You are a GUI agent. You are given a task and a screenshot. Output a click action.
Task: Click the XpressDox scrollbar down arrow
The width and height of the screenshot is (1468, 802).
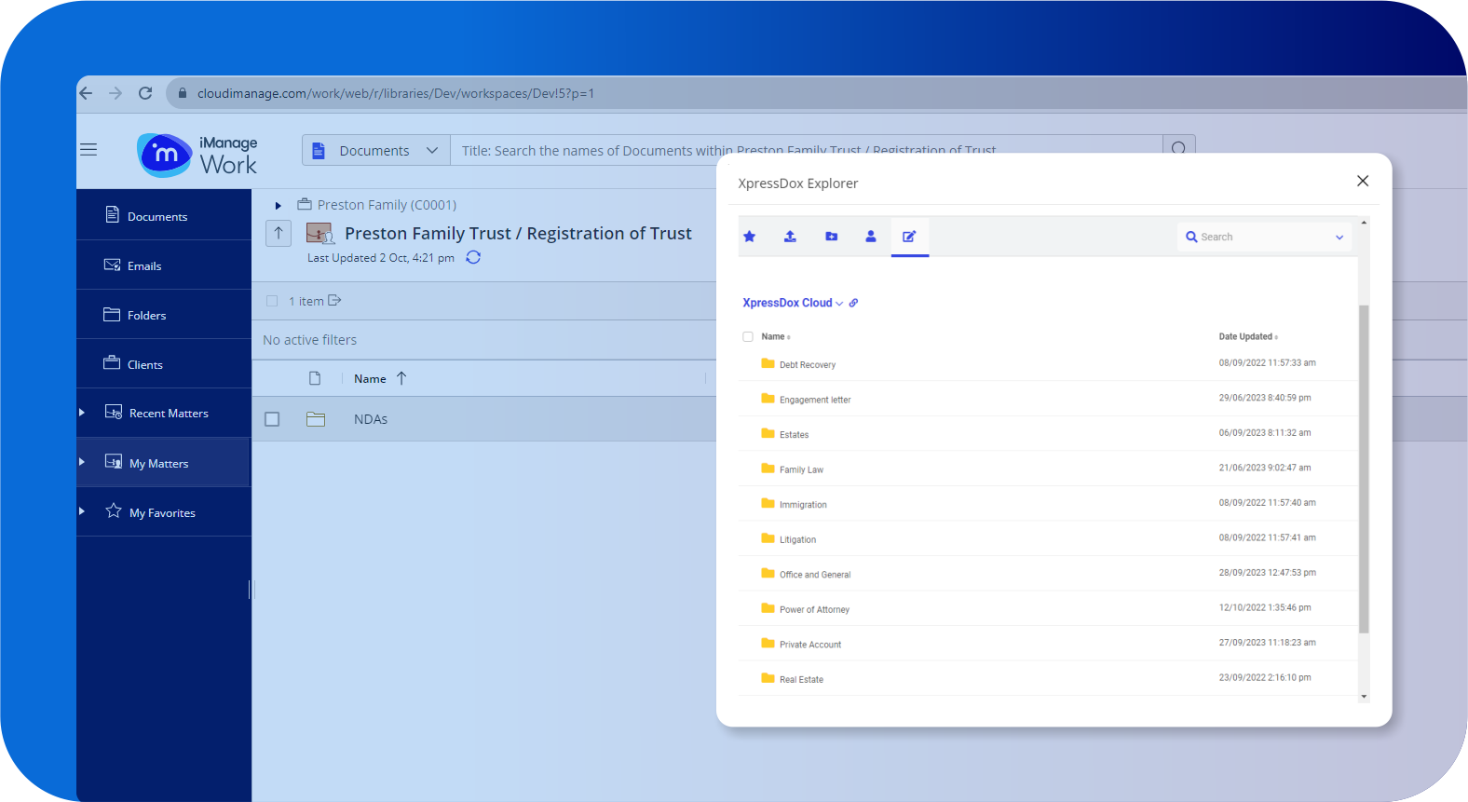[1364, 696]
